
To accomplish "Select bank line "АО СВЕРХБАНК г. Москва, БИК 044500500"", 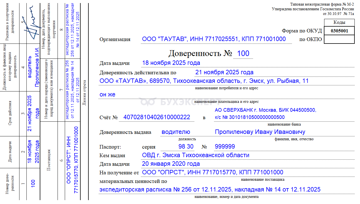I will [x=265, y=110].
